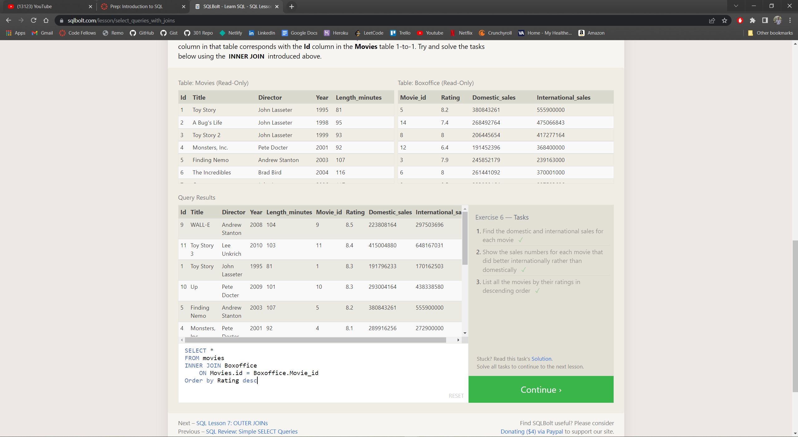The width and height of the screenshot is (798, 437).
Task: Open Gmail bookmark
Action: tap(42, 33)
